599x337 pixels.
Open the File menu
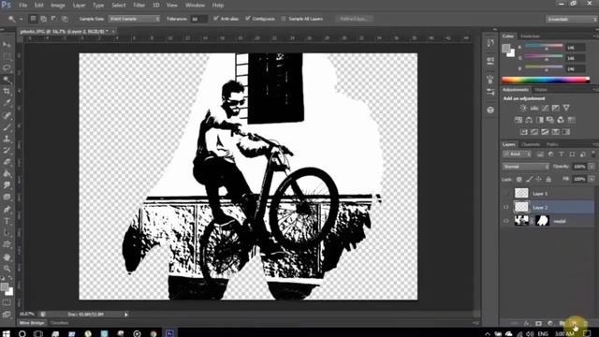22,6
